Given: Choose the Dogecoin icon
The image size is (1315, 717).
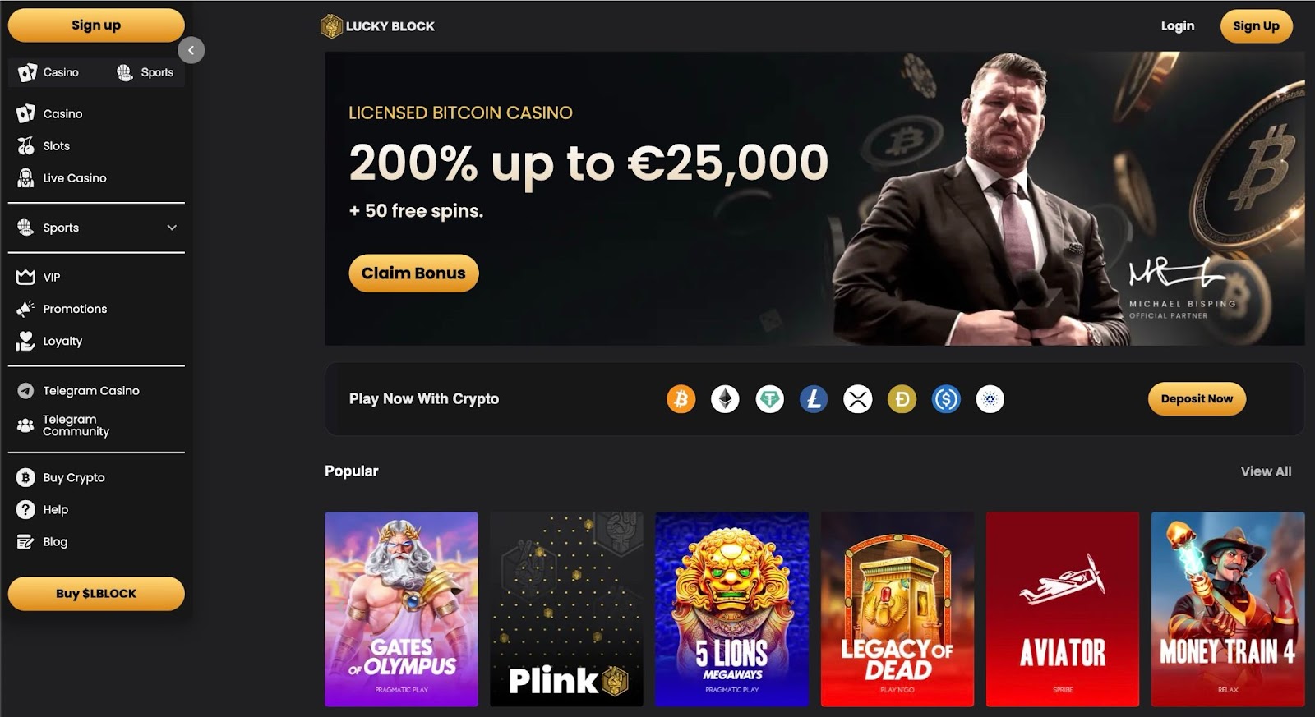Looking at the screenshot, I should [902, 399].
